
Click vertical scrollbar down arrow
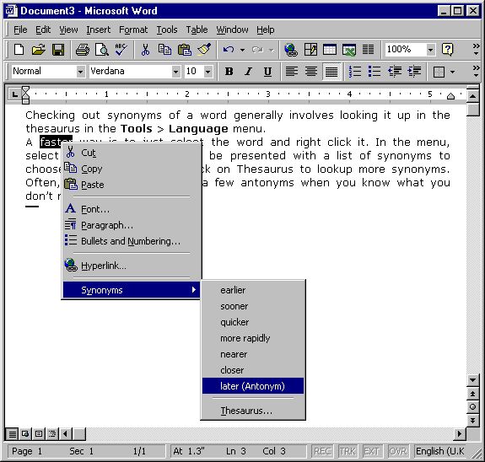coord(472,380)
